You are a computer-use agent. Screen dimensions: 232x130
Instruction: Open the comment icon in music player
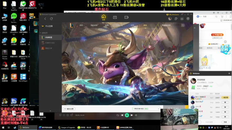pos(68,115)
